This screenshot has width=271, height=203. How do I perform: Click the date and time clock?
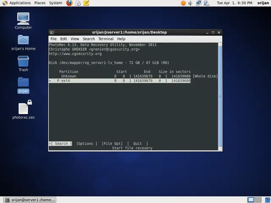point(235,3)
